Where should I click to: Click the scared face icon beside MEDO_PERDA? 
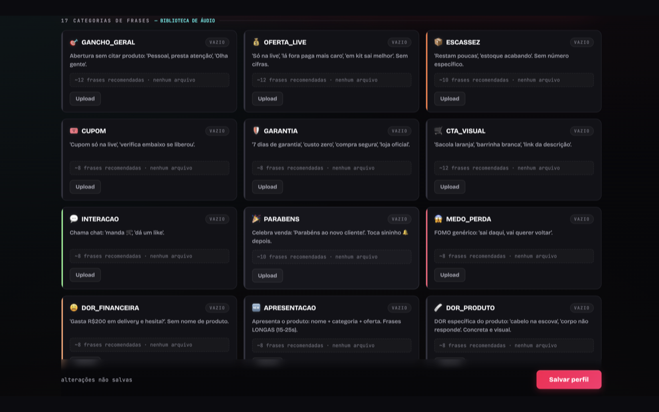[438, 219]
